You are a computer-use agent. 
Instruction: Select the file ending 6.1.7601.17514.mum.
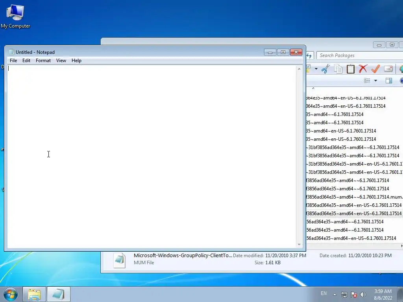(355, 197)
